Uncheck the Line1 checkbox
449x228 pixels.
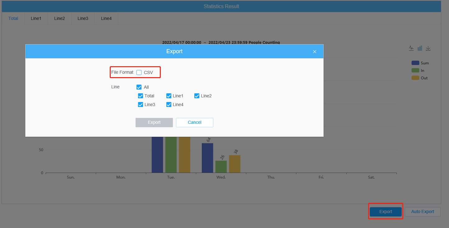coord(169,96)
